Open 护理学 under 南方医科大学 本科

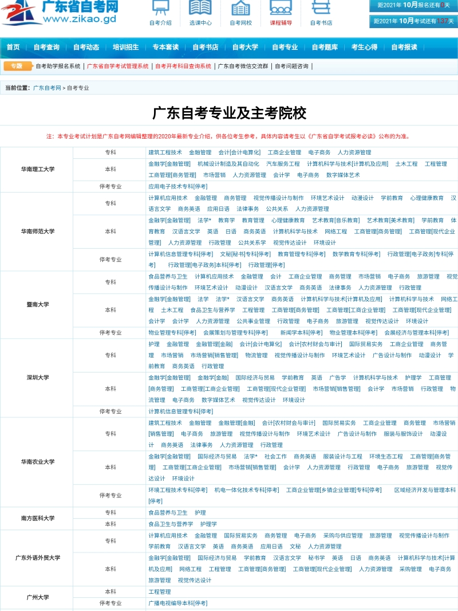tap(208, 524)
